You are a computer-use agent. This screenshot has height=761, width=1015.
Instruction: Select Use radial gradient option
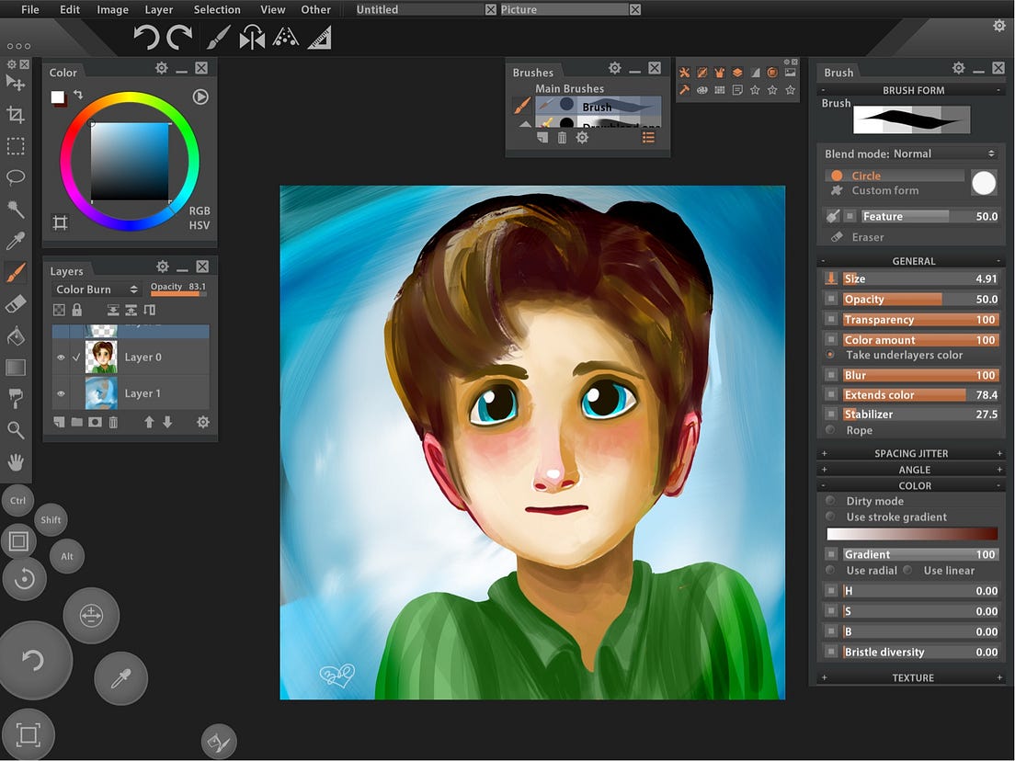(861, 570)
